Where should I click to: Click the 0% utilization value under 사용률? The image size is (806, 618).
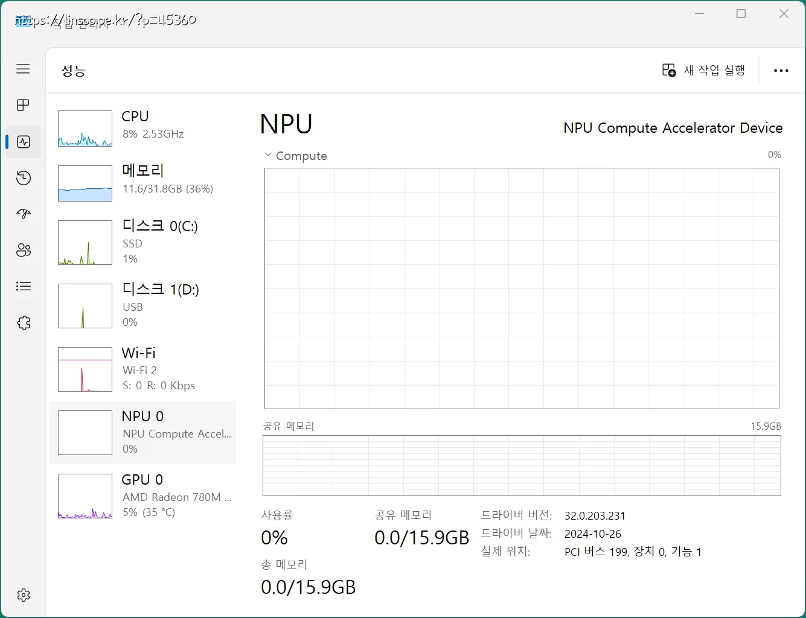click(x=274, y=538)
